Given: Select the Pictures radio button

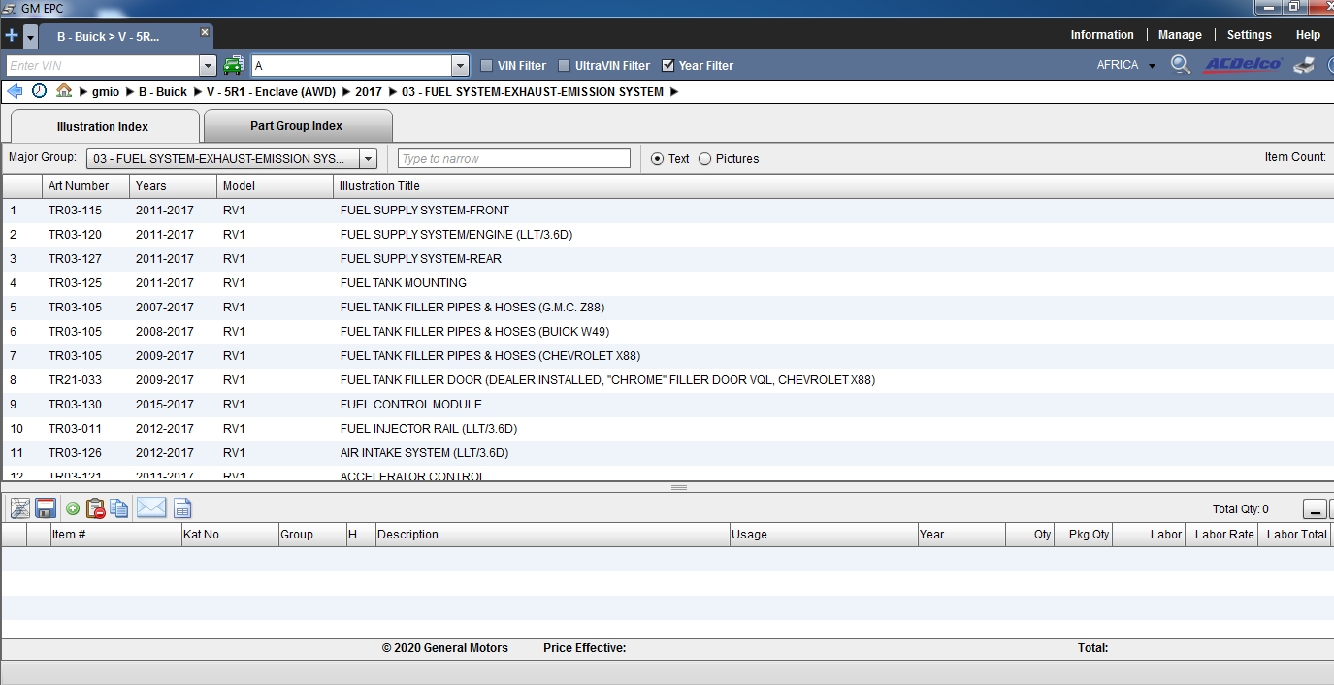Looking at the screenshot, I should [704, 158].
